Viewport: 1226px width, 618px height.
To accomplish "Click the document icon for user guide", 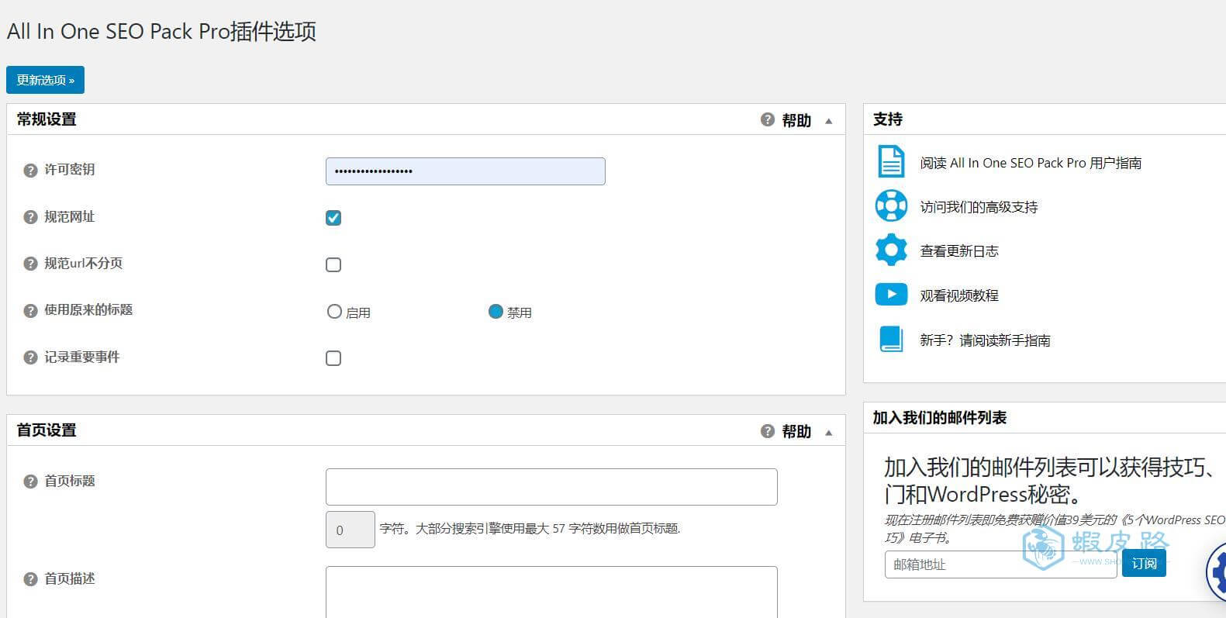I will coord(891,162).
